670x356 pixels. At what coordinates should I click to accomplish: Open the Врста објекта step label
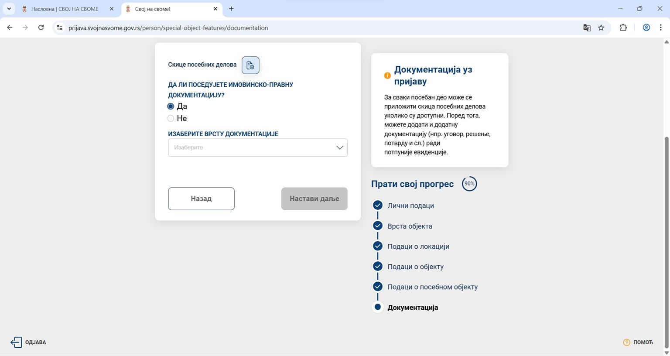(410, 226)
